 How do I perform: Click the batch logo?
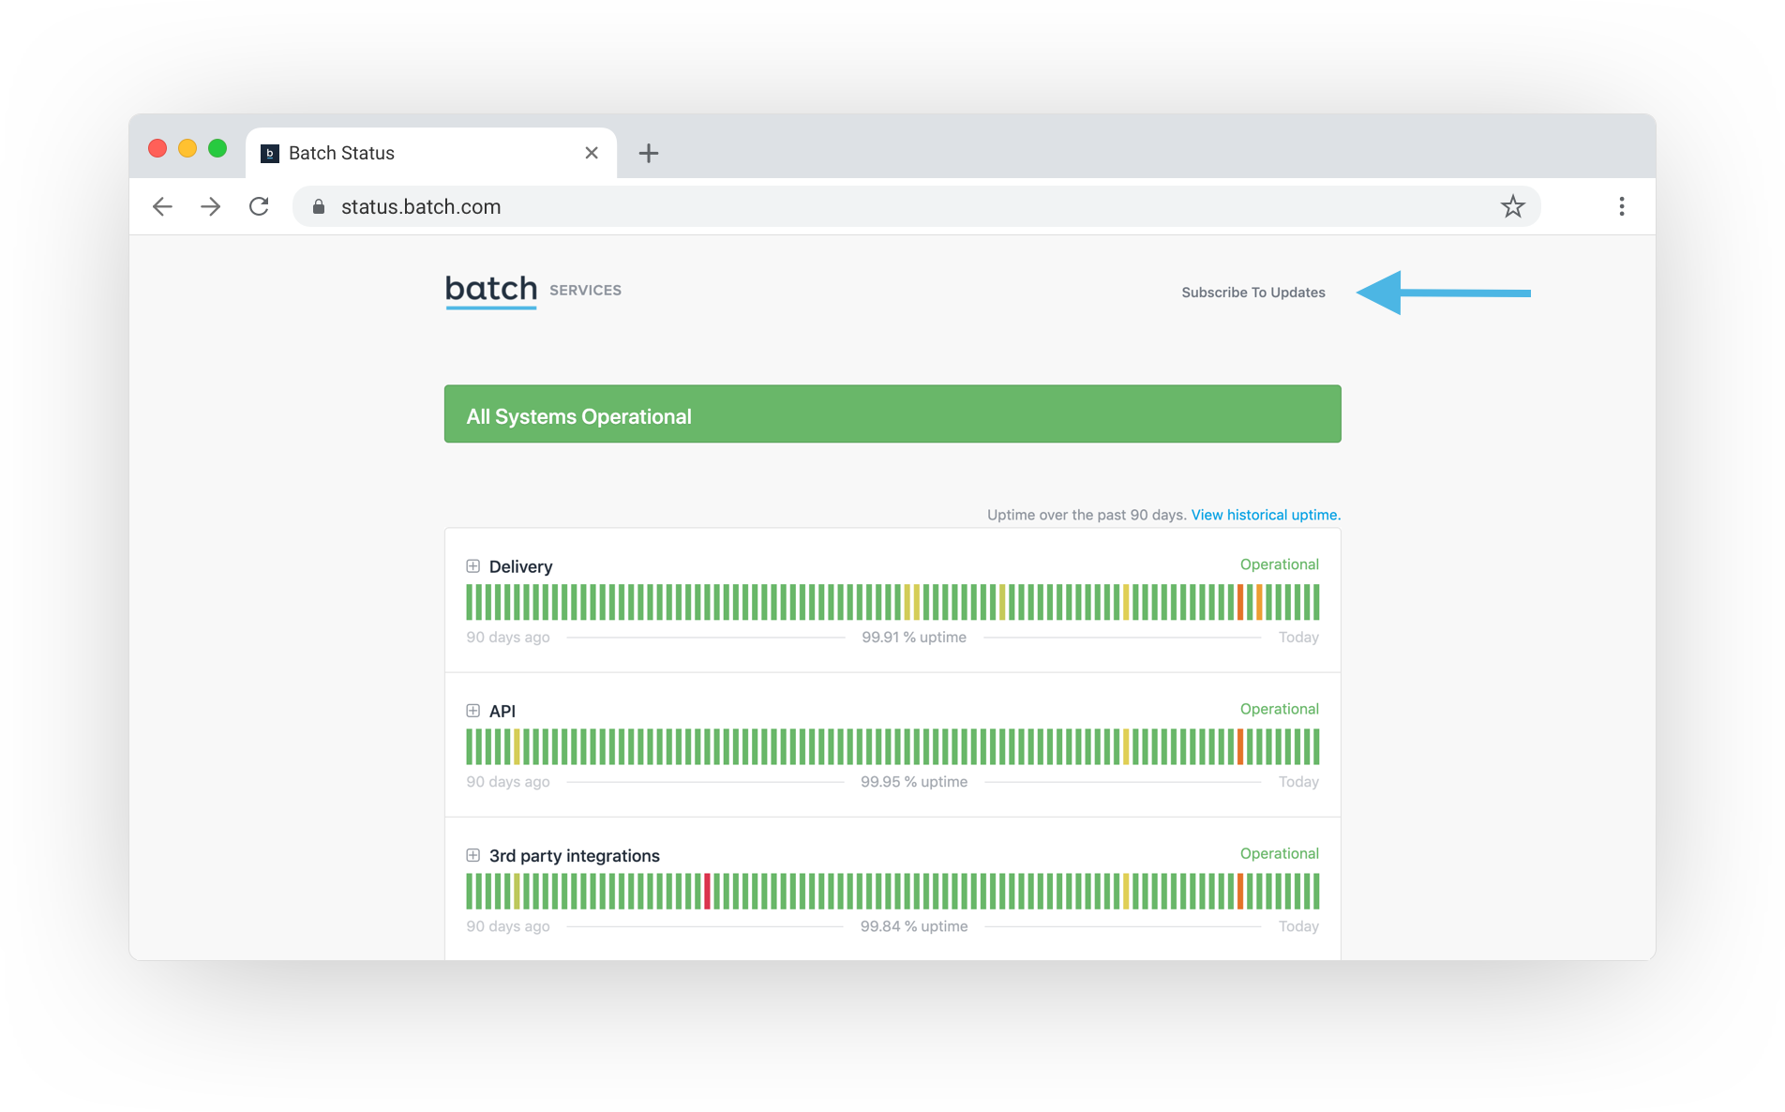(x=491, y=290)
